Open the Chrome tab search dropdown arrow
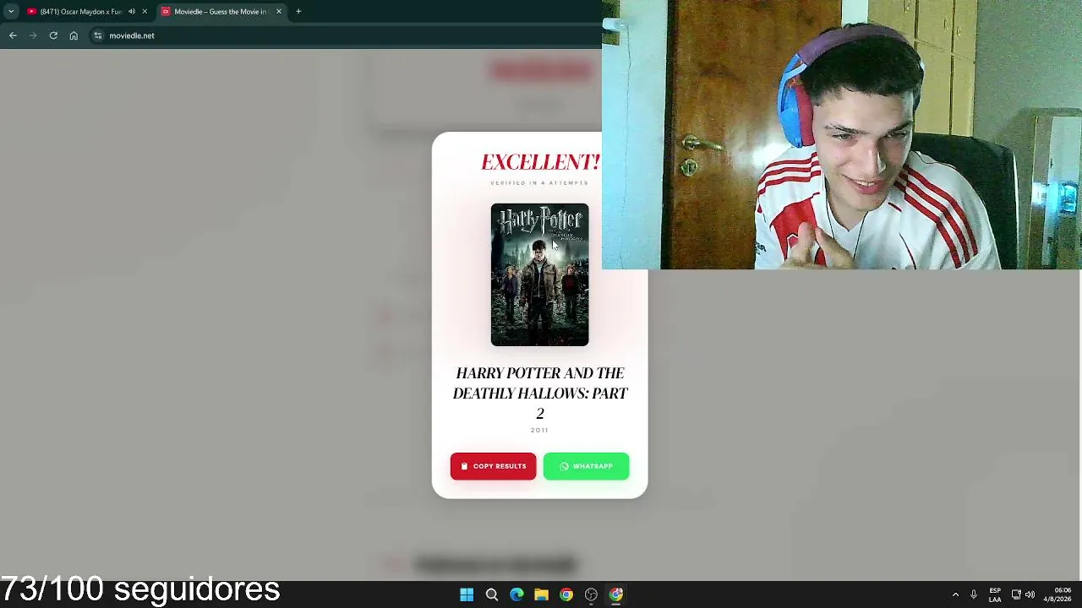Viewport: 1082px width, 608px height. pyautogui.click(x=11, y=12)
